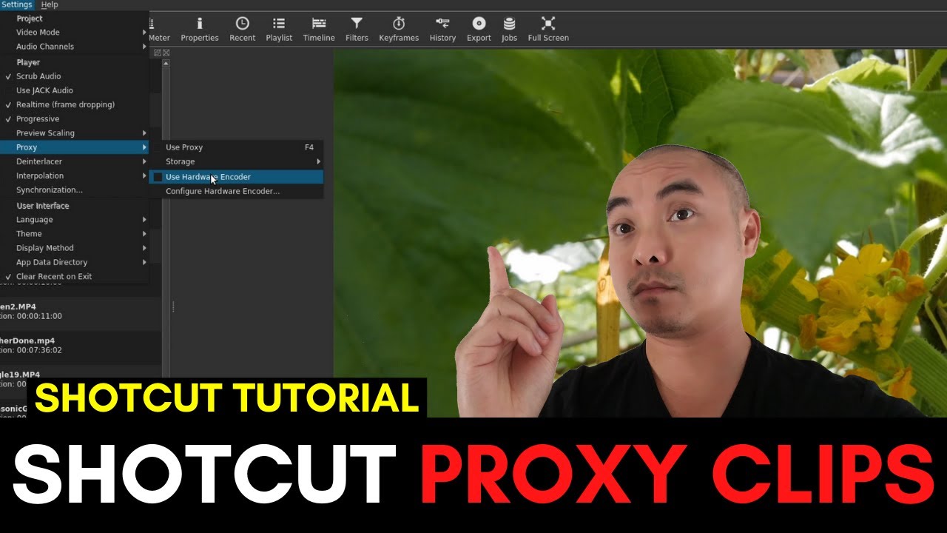Select the Proxy menu entry

tap(74, 147)
